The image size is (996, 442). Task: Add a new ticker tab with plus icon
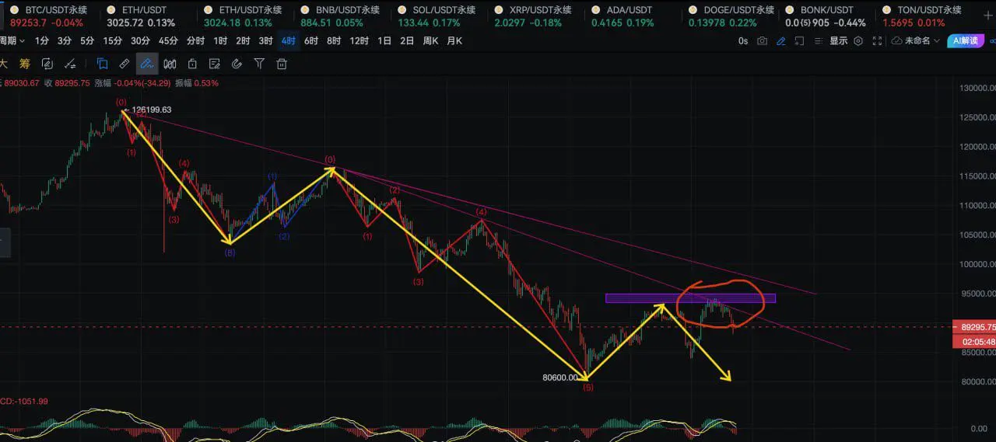987,16
